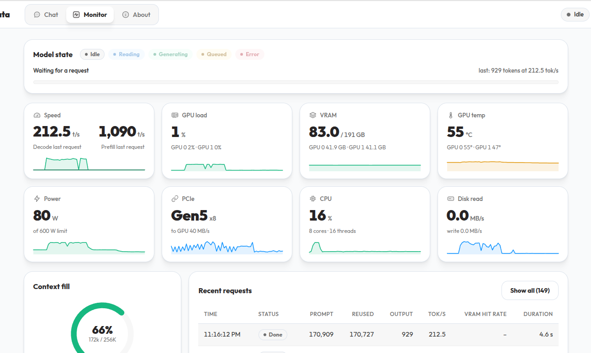
Task: Click the CPU processor icon
Action: tap(313, 199)
